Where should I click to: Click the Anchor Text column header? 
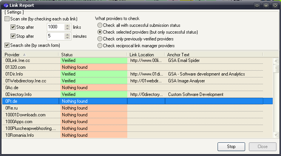(x=219, y=55)
